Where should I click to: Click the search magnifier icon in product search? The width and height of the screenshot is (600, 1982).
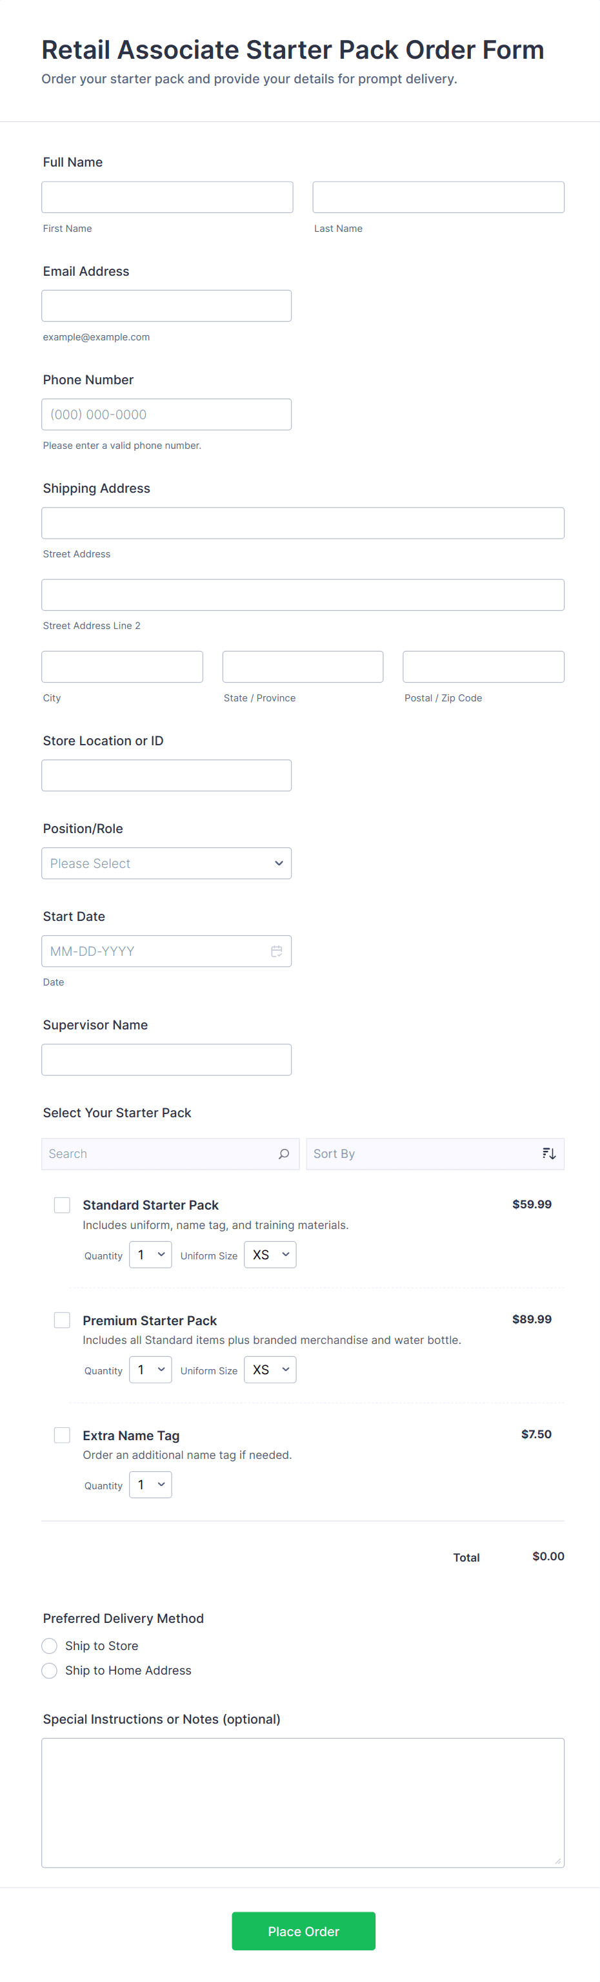point(283,1153)
